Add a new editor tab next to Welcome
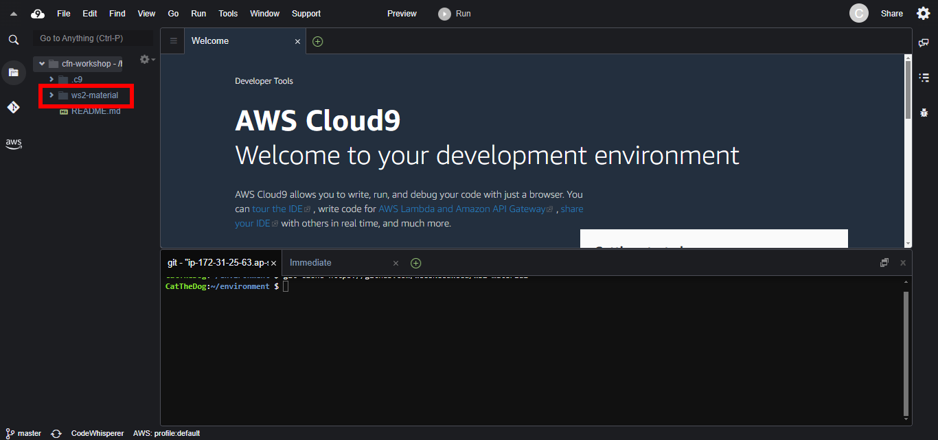 coord(317,41)
